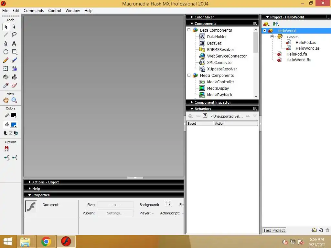Click the add file icon in Project panel
The width and height of the screenshot is (331, 248).
tap(321, 230)
